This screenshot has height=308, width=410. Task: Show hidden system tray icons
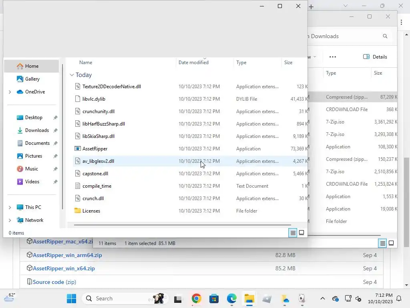(323, 298)
